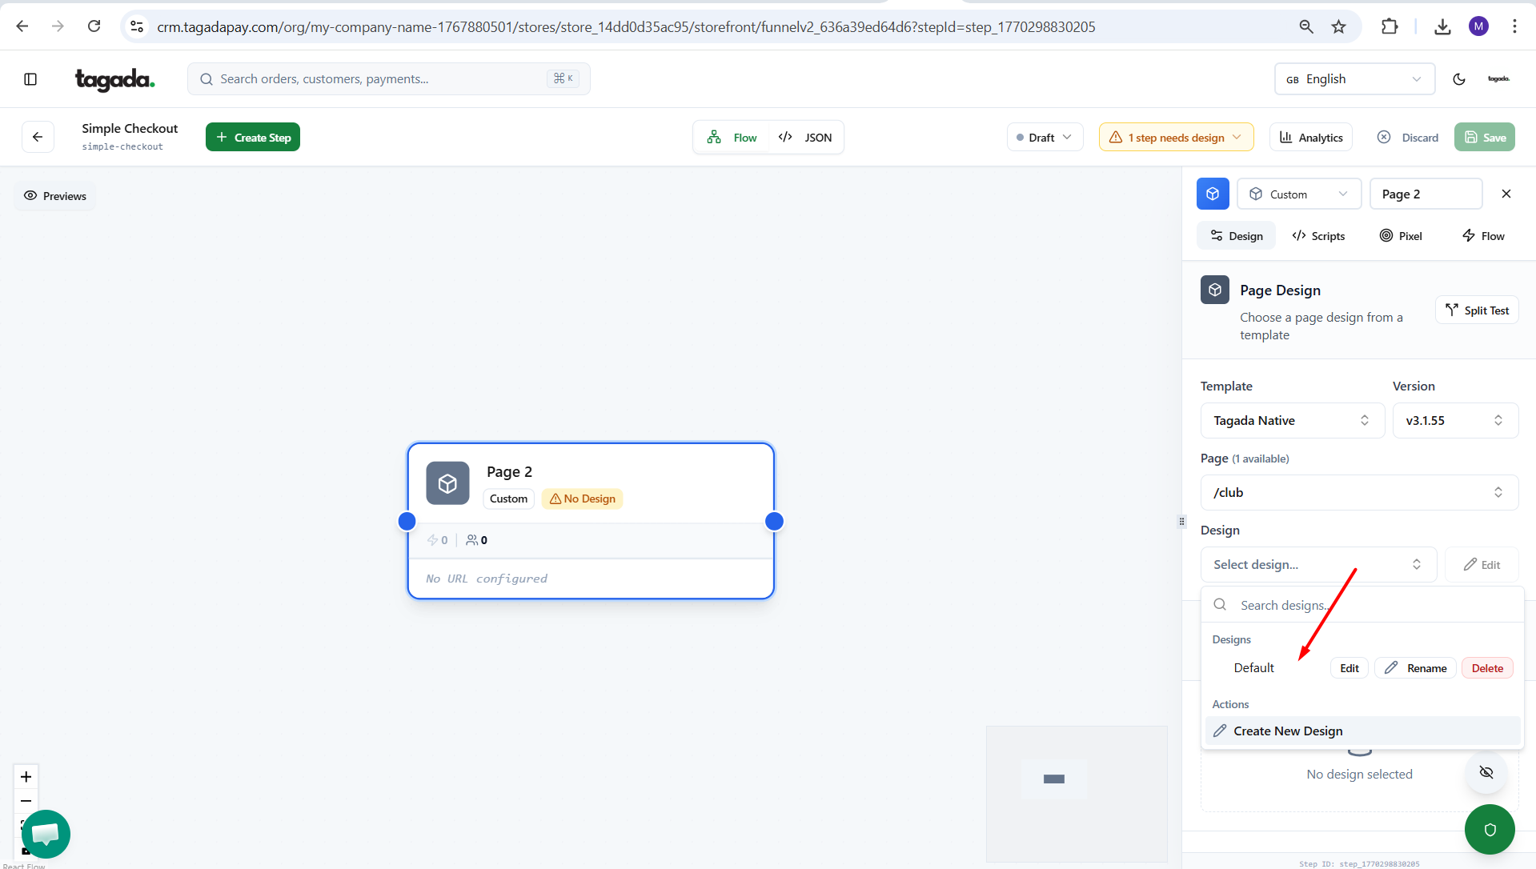This screenshot has height=869, width=1536.
Task: Zoom out on the flow canvas
Action: tap(26, 801)
